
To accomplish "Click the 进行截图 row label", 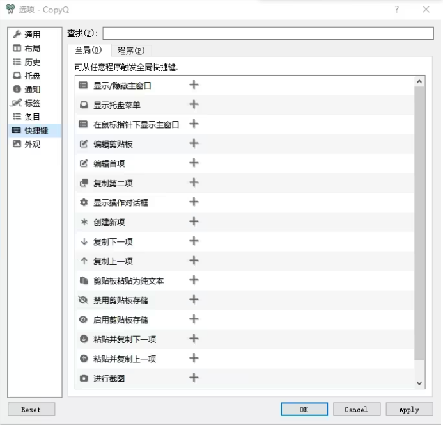I will tap(109, 378).
